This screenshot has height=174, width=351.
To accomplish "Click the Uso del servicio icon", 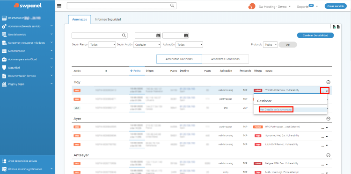I will tap(4, 35).
